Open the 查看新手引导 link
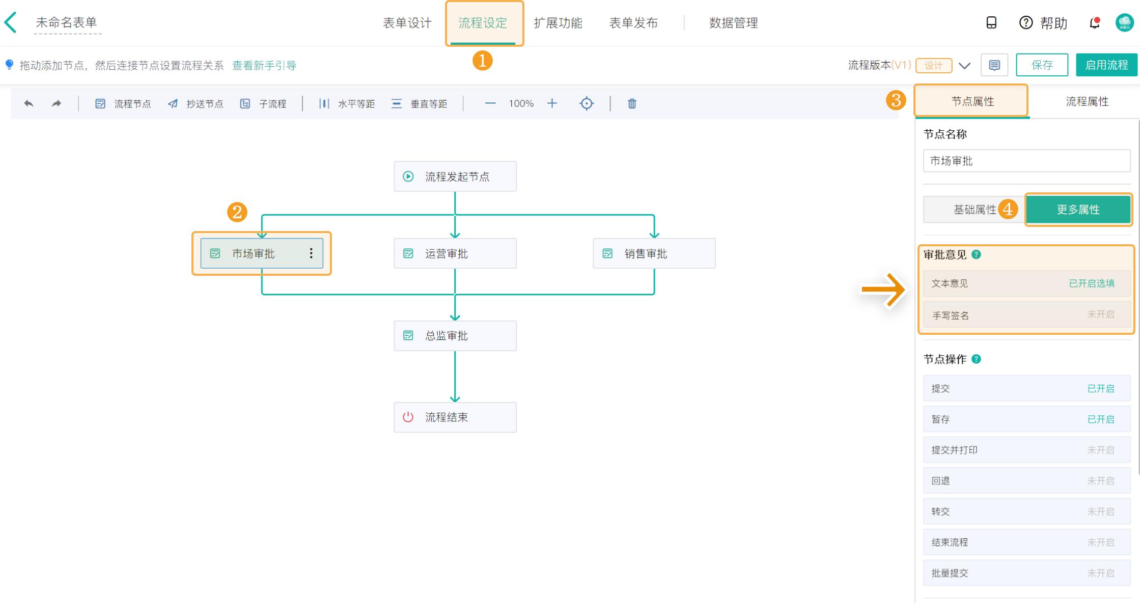The image size is (1140, 603). pyautogui.click(x=264, y=66)
